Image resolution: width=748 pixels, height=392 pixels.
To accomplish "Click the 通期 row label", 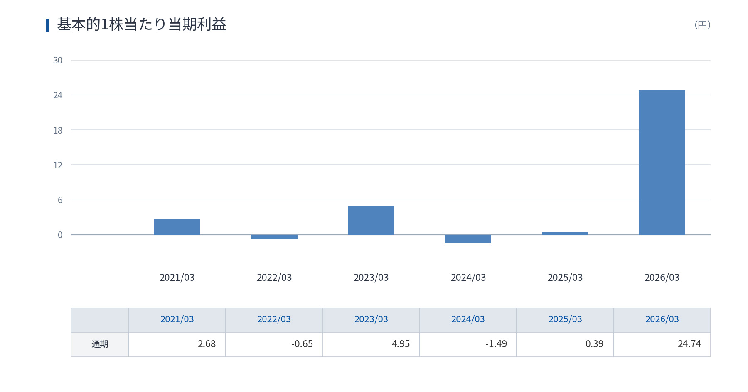I will pyautogui.click(x=100, y=344).
